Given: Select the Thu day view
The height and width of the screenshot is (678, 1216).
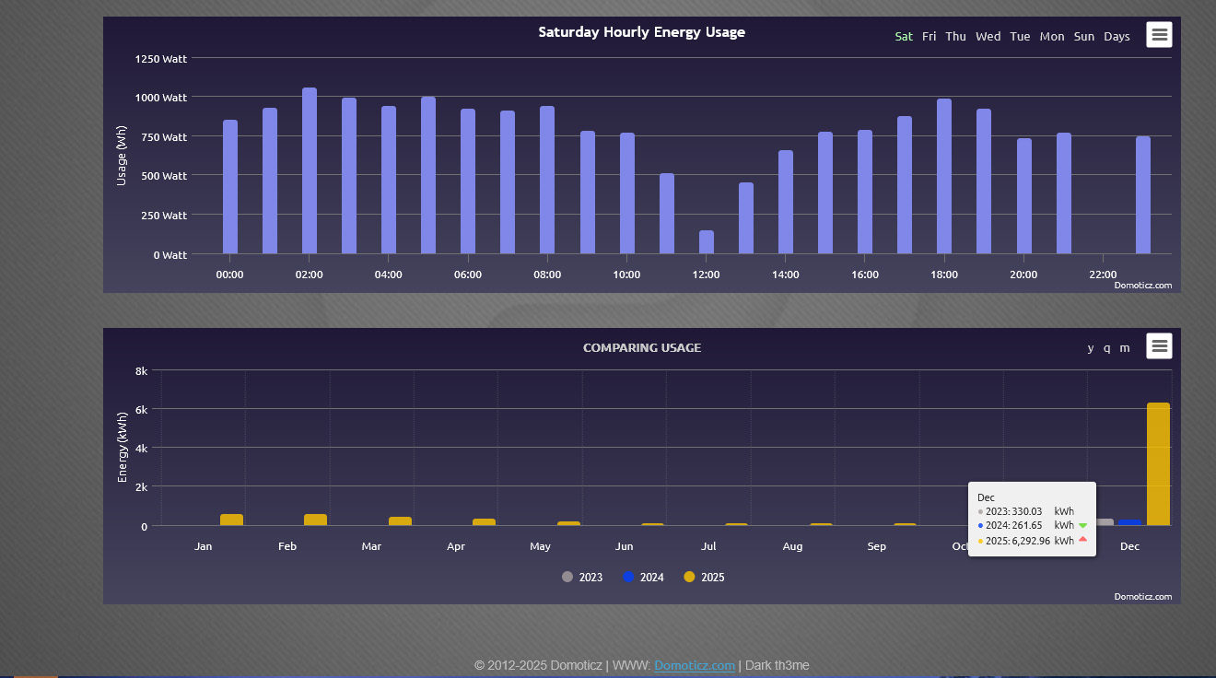Looking at the screenshot, I should point(955,37).
